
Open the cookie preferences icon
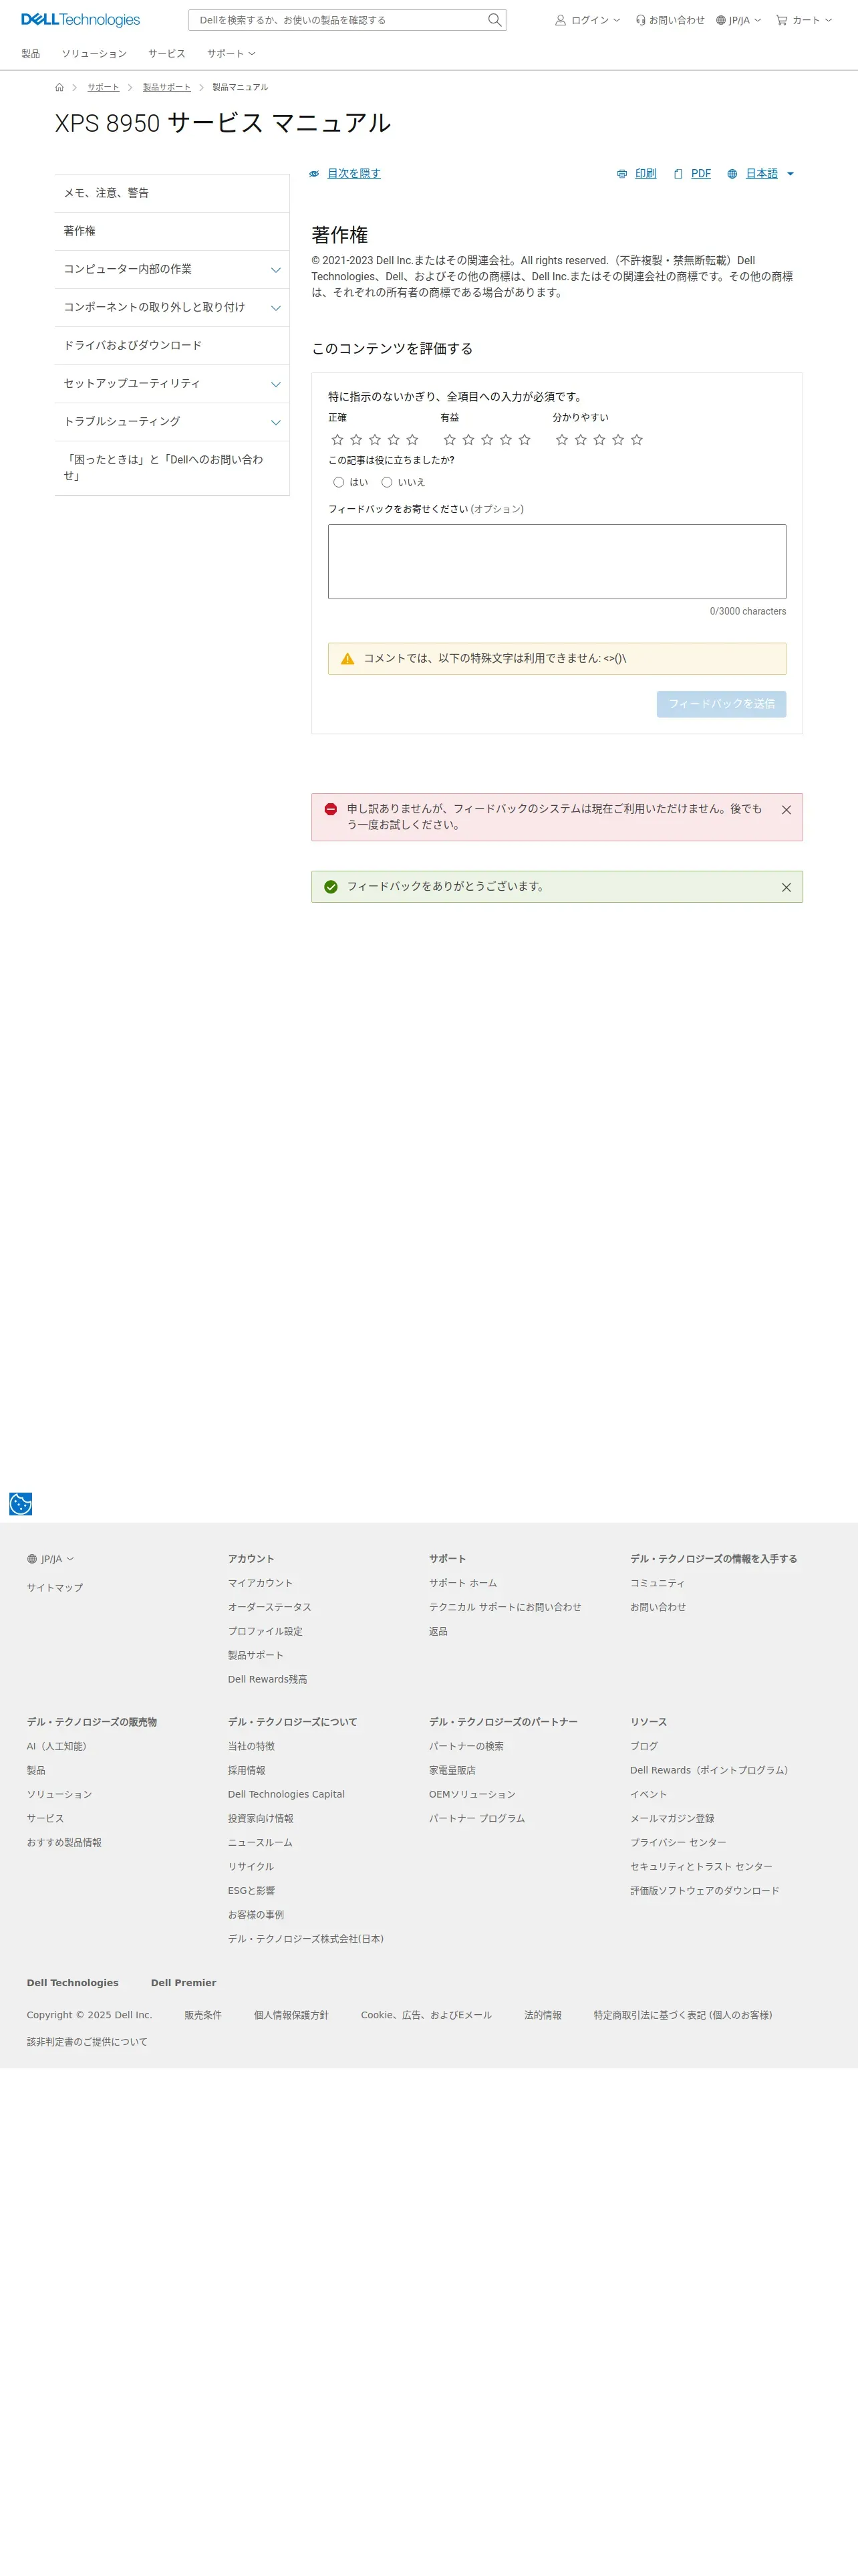coord(20,1504)
